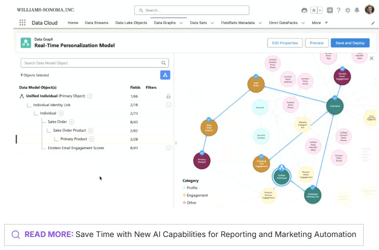
Task: Open the help question mark icon
Action: click(x=339, y=10)
